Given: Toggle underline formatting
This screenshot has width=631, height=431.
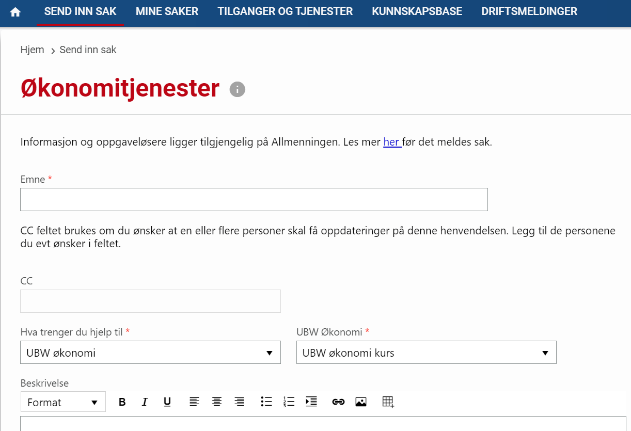Looking at the screenshot, I should pos(167,402).
